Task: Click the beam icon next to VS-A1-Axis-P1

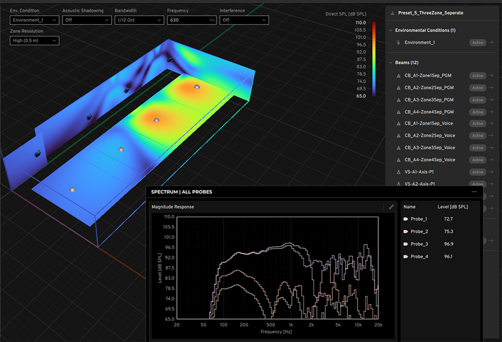Action: click(x=398, y=172)
